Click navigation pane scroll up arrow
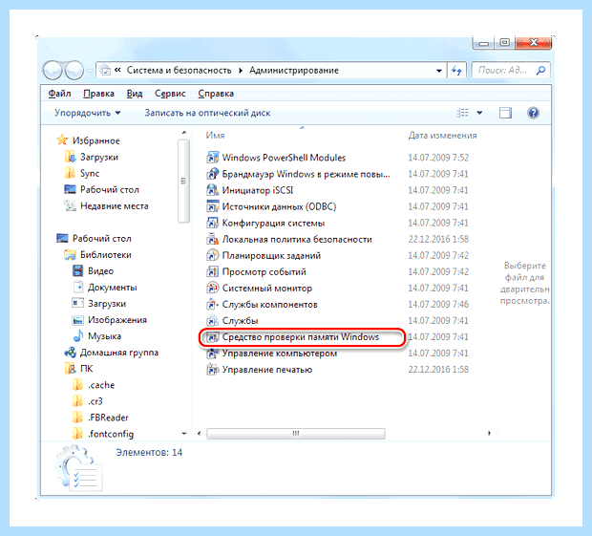 coord(184,133)
